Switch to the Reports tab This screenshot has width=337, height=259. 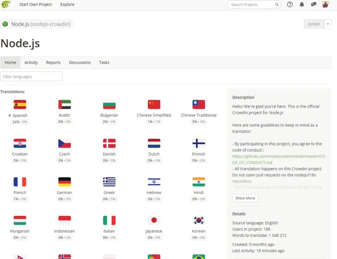[53, 63]
